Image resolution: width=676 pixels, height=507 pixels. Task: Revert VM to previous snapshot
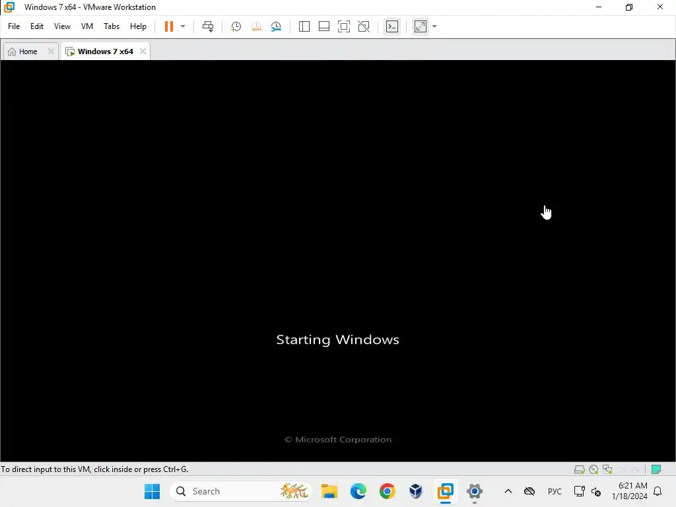[256, 26]
